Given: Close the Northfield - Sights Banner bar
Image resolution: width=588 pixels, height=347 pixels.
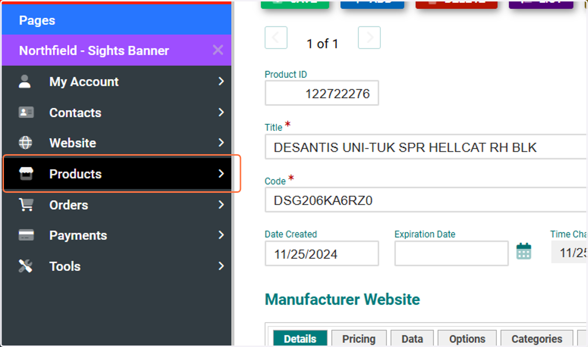Looking at the screenshot, I should click(x=218, y=50).
